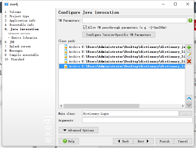Move selected class path entry down

pyautogui.click(x=189, y=105)
